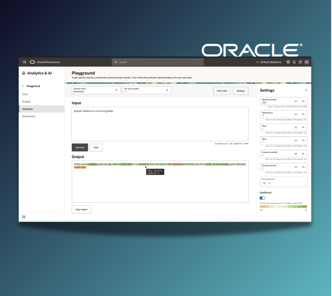Screen dimensions: 332x296
Task: Click into the Input prompt text area
Action: pos(160,123)
